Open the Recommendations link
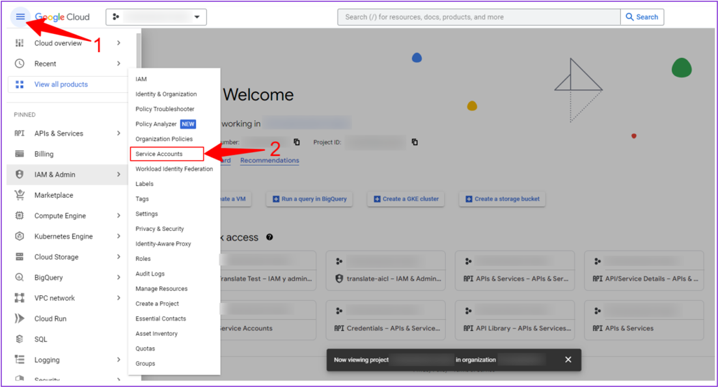Image resolution: width=718 pixels, height=387 pixels. click(x=269, y=161)
